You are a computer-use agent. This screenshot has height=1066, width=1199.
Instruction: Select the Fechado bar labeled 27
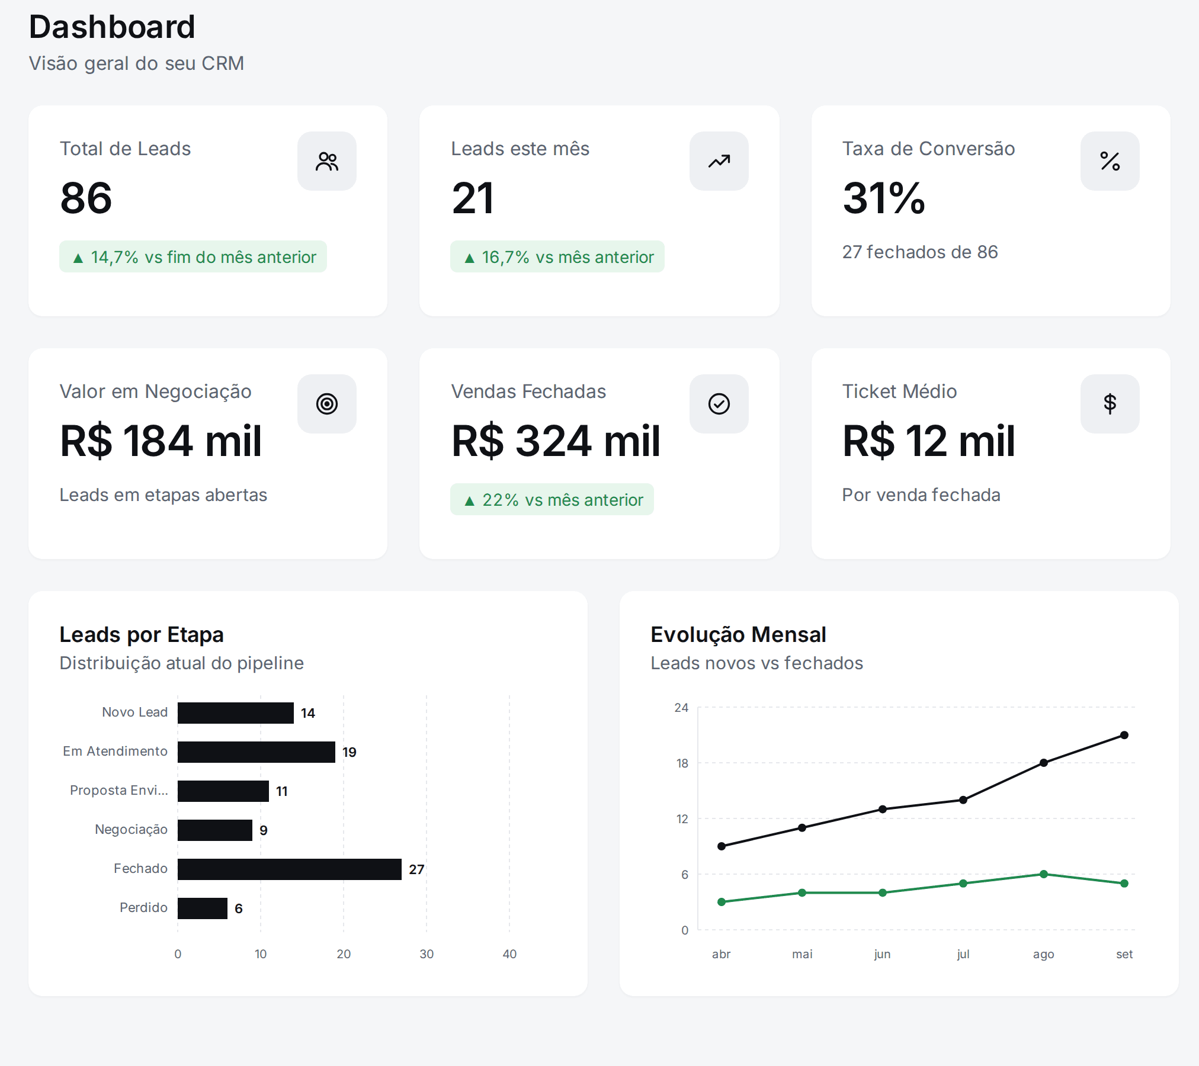290,869
